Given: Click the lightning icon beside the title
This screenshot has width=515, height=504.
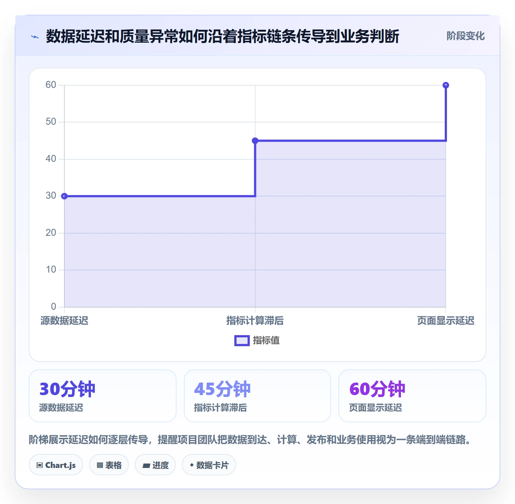Looking at the screenshot, I should pyautogui.click(x=35, y=37).
